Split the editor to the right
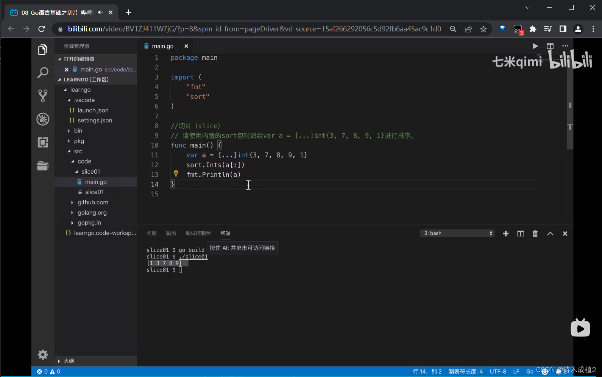602x377 pixels. [550, 46]
